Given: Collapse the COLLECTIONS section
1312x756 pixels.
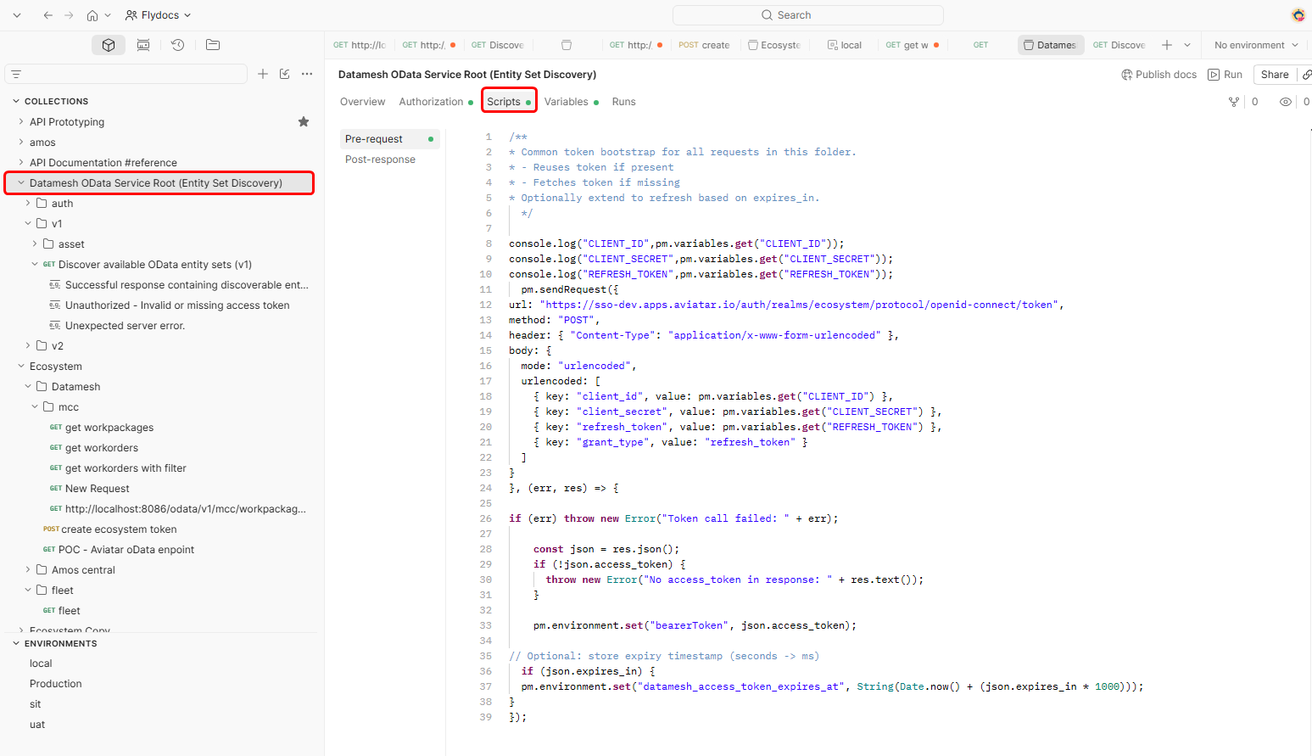Looking at the screenshot, I should pos(16,101).
